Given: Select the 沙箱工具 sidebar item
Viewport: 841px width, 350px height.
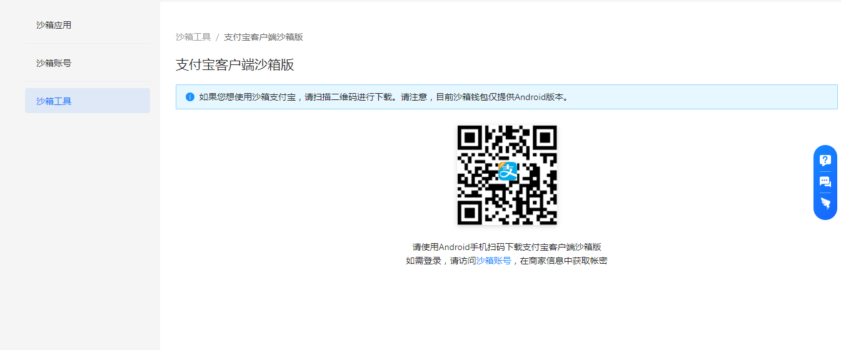Looking at the screenshot, I should click(88, 101).
